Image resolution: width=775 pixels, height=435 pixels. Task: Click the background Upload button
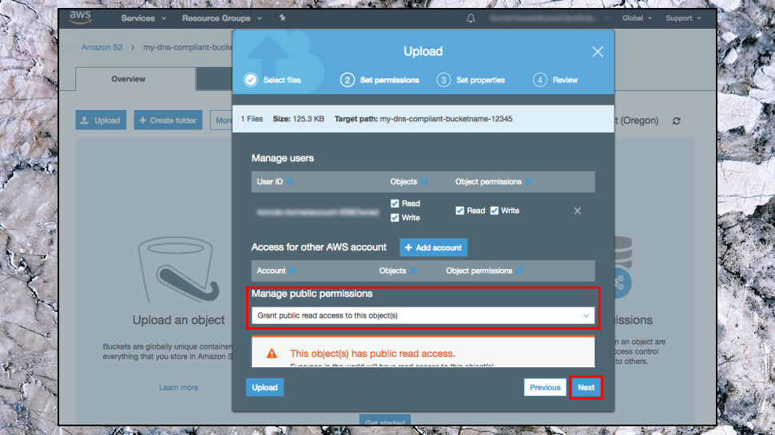pos(101,120)
